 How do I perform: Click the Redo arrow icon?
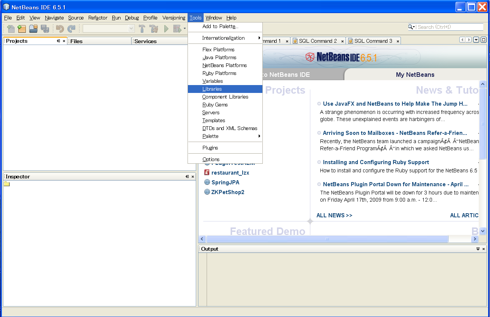click(x=71, y=28)
